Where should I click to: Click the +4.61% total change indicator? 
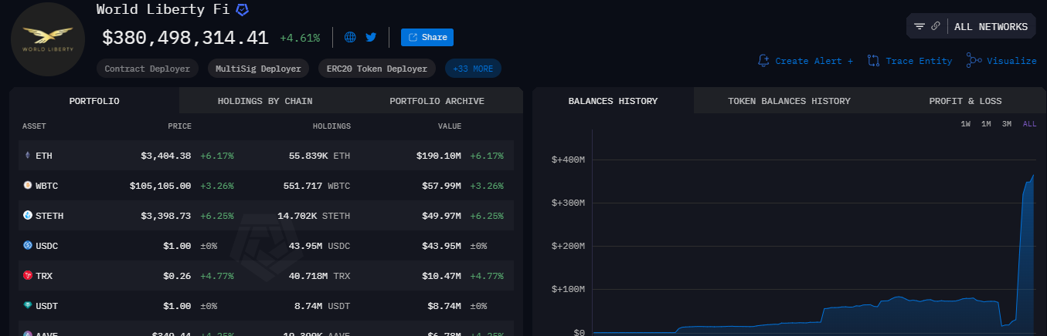click(x=300, y=38)
